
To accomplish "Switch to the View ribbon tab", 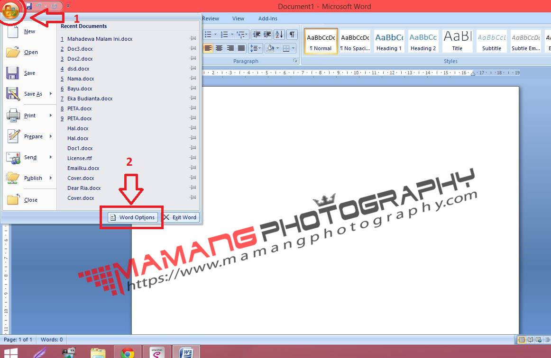I will click(x=238, y=18).
